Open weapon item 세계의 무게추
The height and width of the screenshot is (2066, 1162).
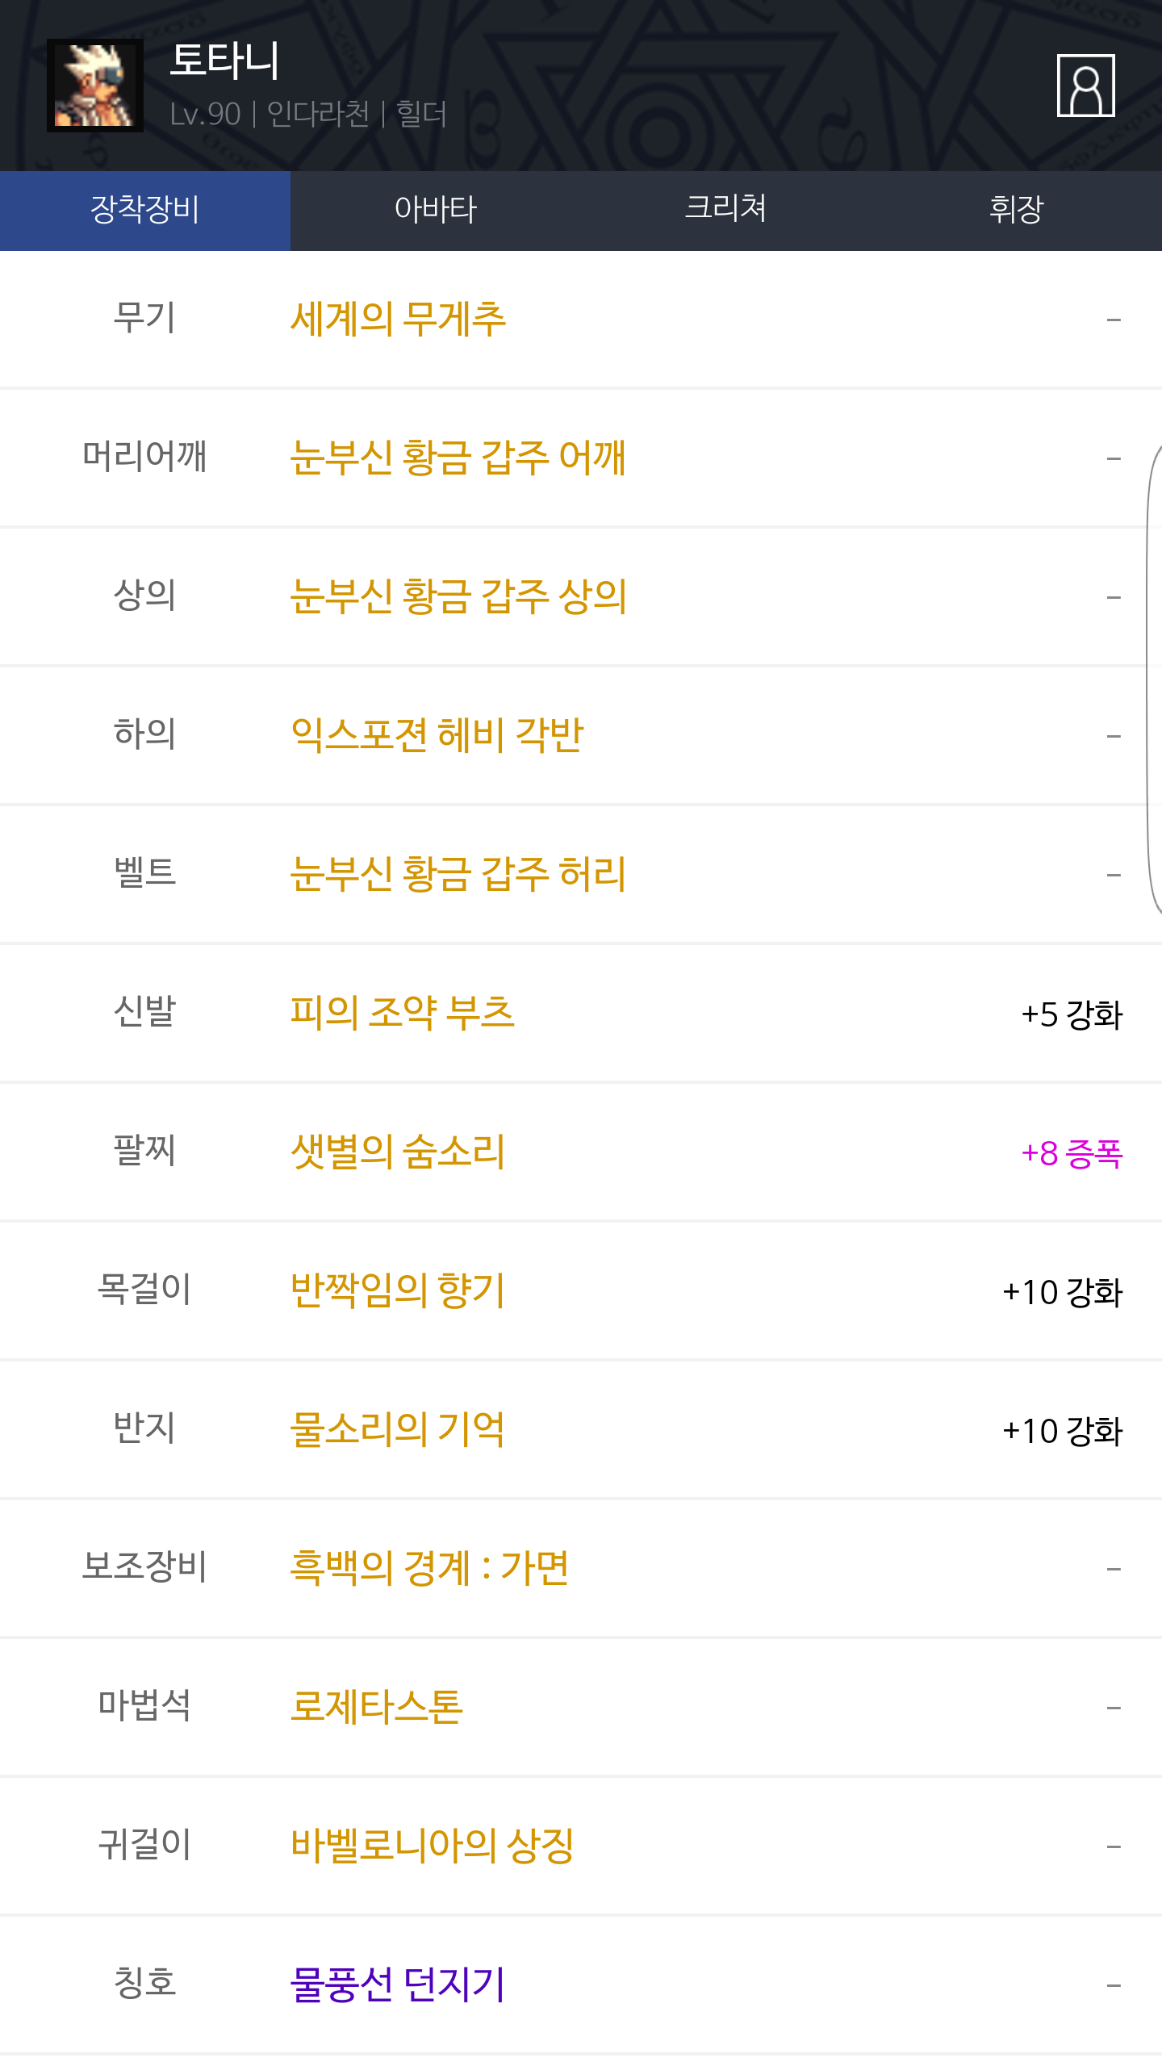(398, 319)
